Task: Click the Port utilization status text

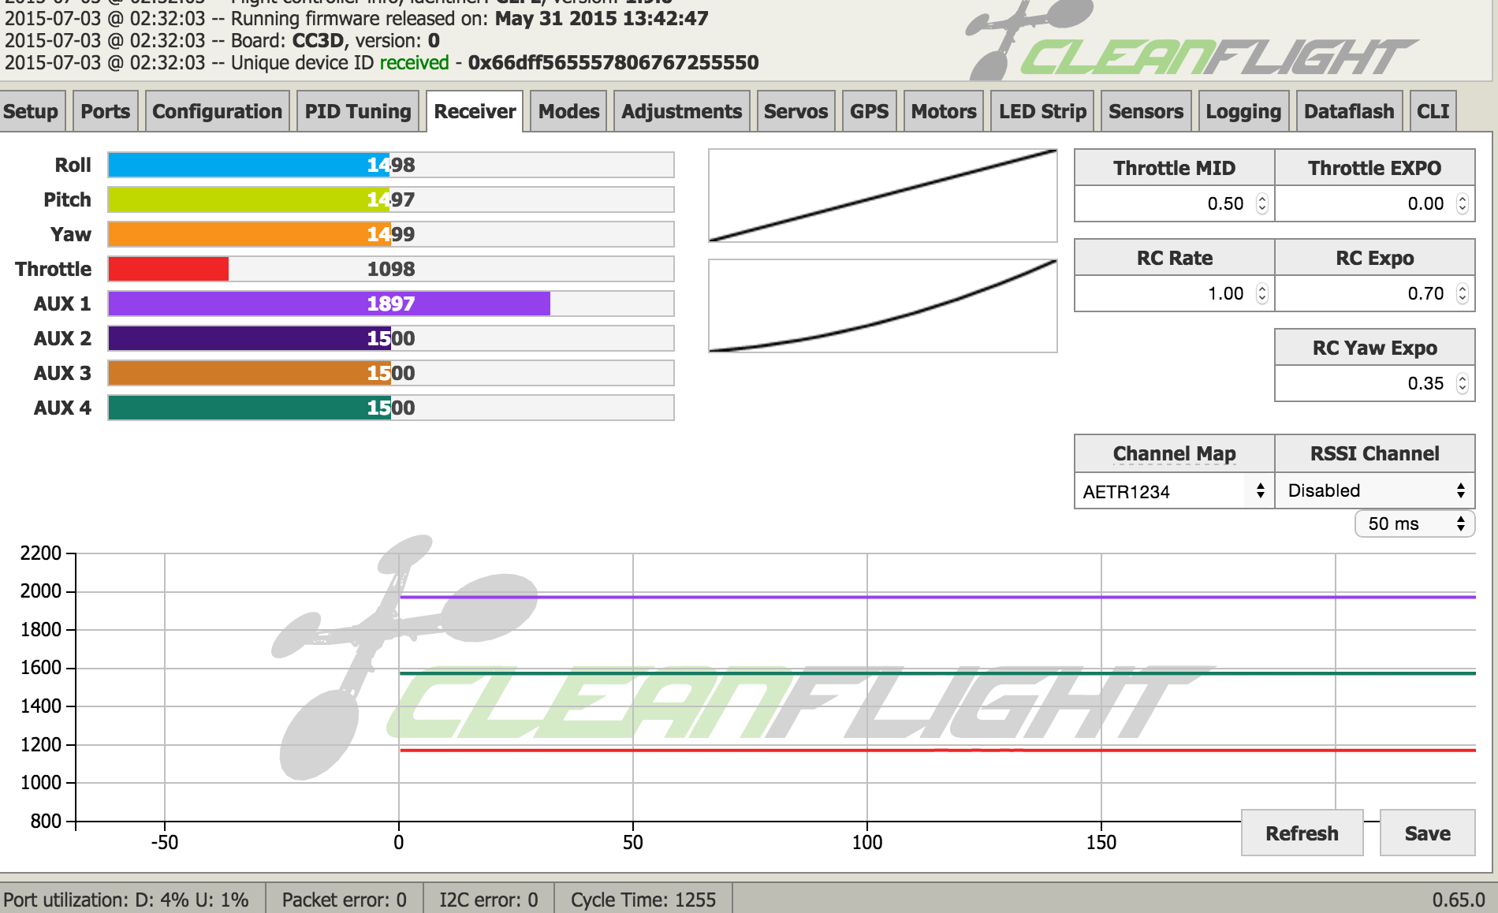Action: click(126, 900)
